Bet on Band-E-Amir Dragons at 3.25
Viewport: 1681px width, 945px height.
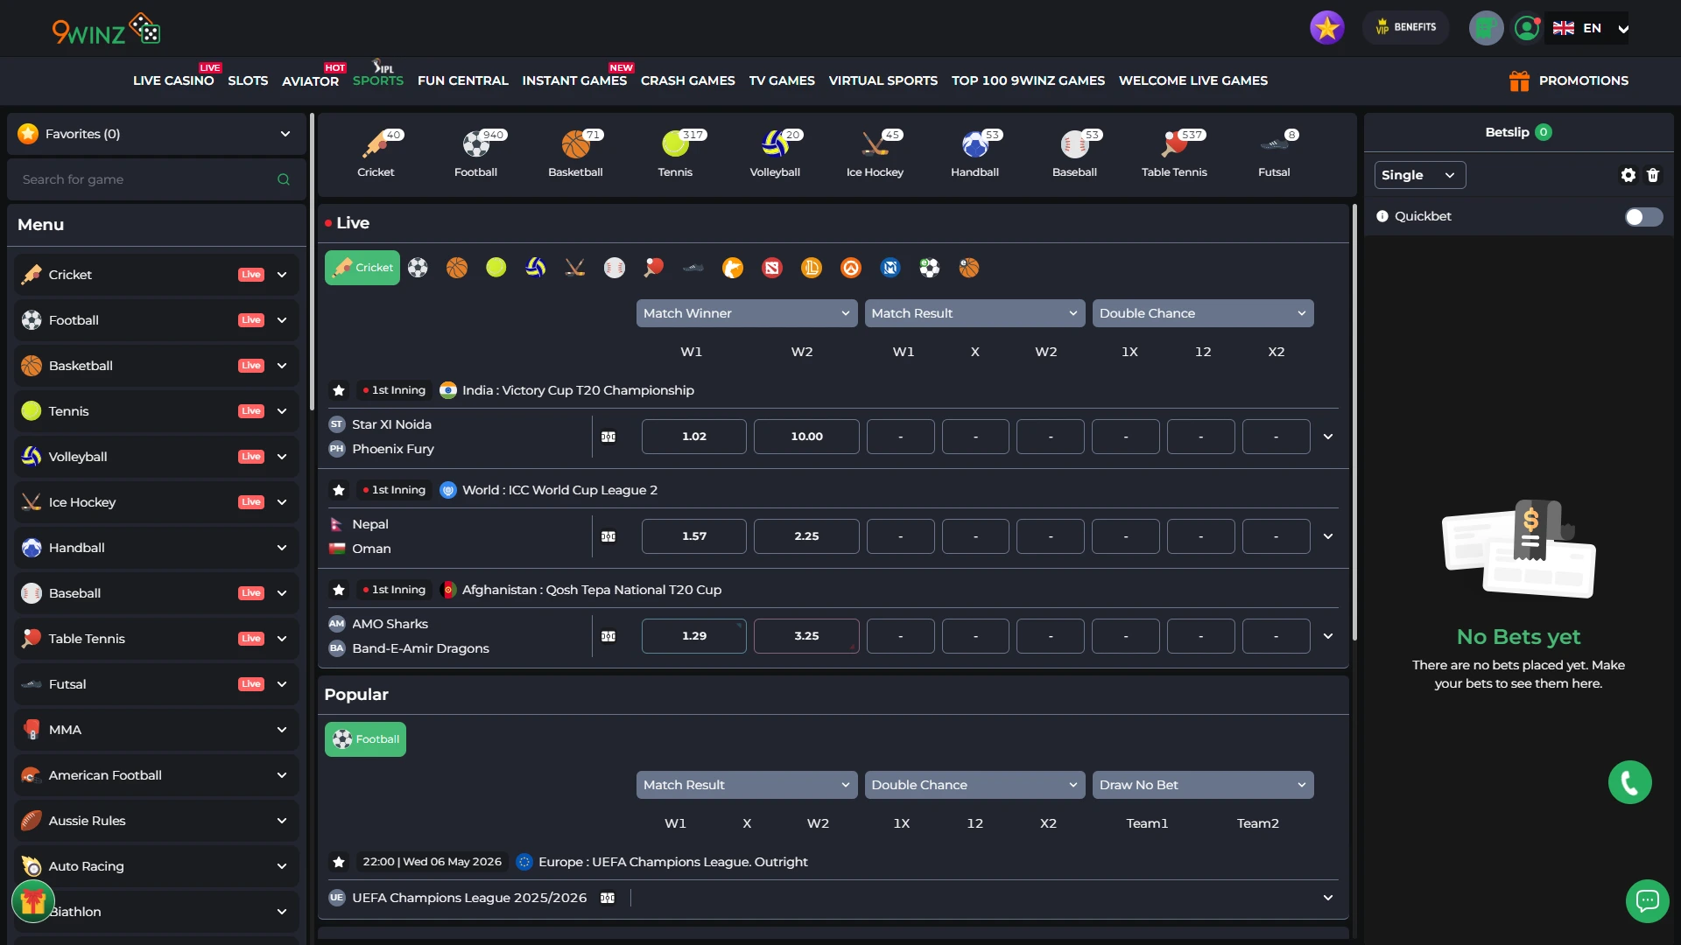coord(806,636)
